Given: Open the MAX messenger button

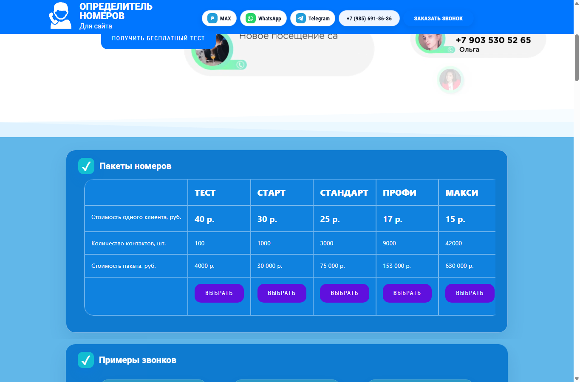Looking at the screenshot, I should (x=219, y=18).
